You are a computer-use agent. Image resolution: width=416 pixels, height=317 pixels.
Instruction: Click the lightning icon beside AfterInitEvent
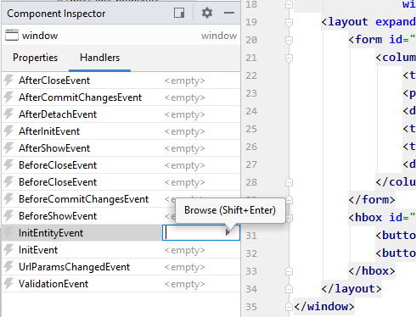click(x=8, y=131)
